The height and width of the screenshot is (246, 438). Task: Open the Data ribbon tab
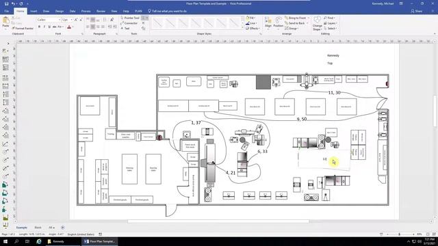tap(73, 11)
